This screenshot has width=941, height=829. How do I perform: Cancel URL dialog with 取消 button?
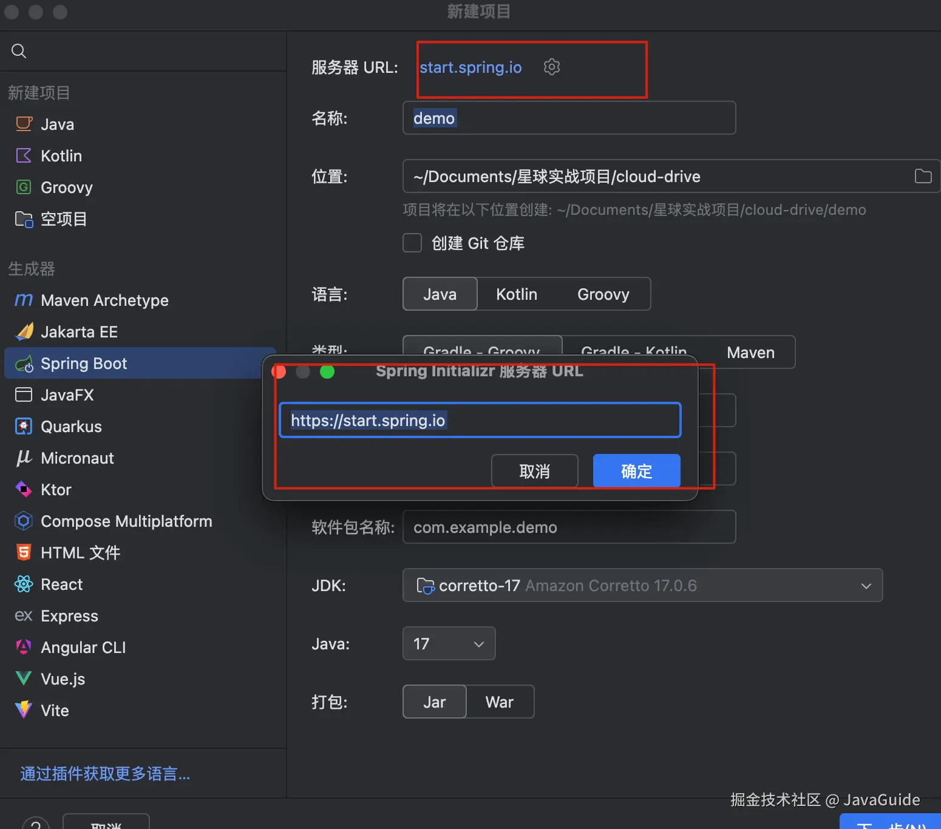534,471
